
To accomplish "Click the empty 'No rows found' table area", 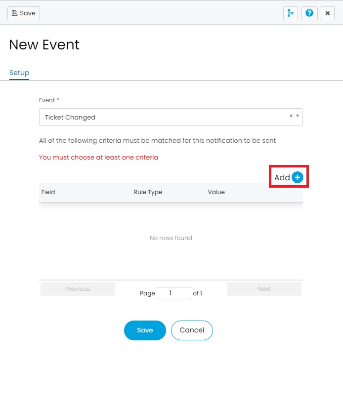I will (x=171, y=238).
